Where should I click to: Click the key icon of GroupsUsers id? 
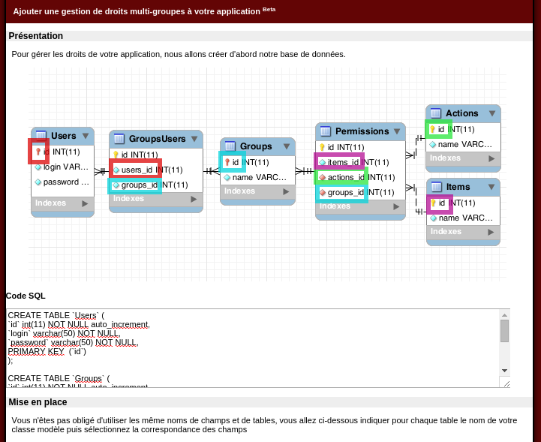116,155
